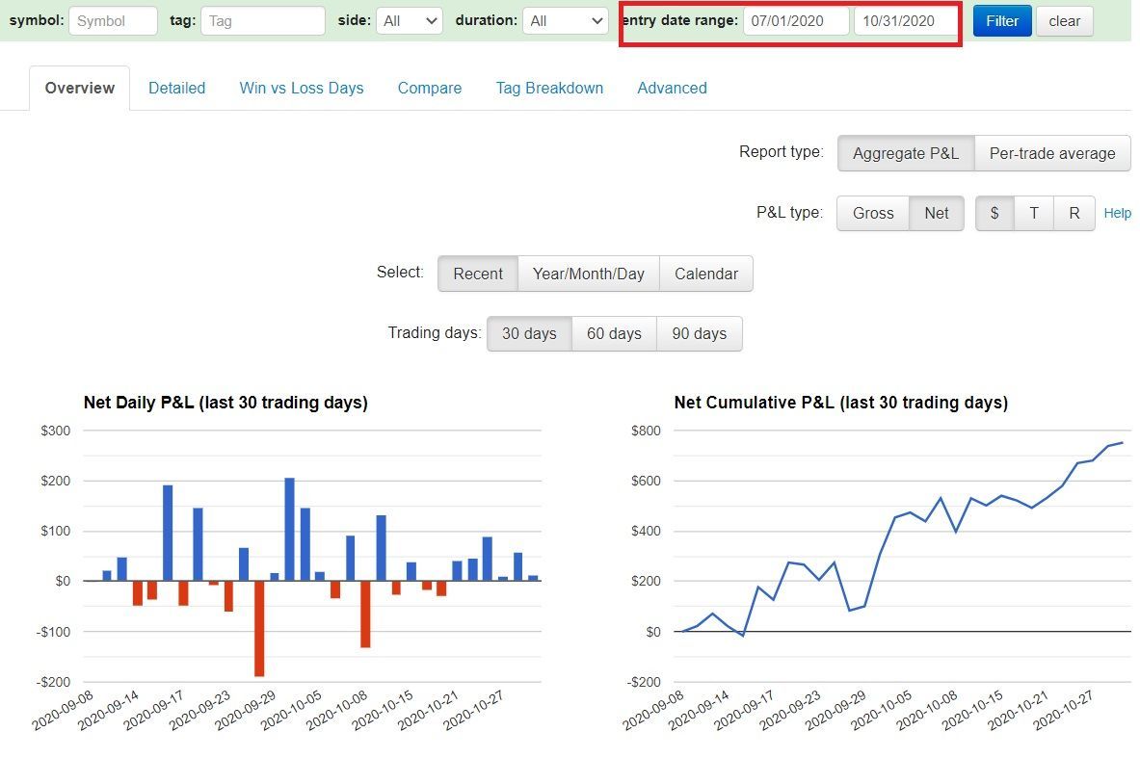
Task: Switch P&L unit to T
Action: click(1034, 213)
